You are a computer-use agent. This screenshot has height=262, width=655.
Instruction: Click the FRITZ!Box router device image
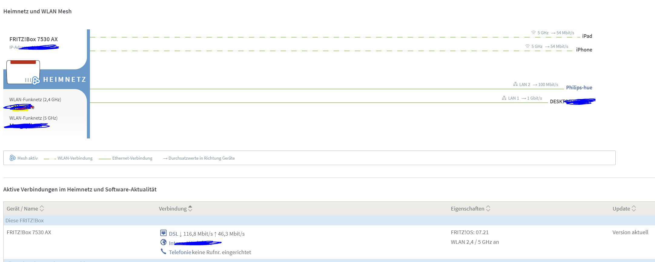[x=23, y=72]
